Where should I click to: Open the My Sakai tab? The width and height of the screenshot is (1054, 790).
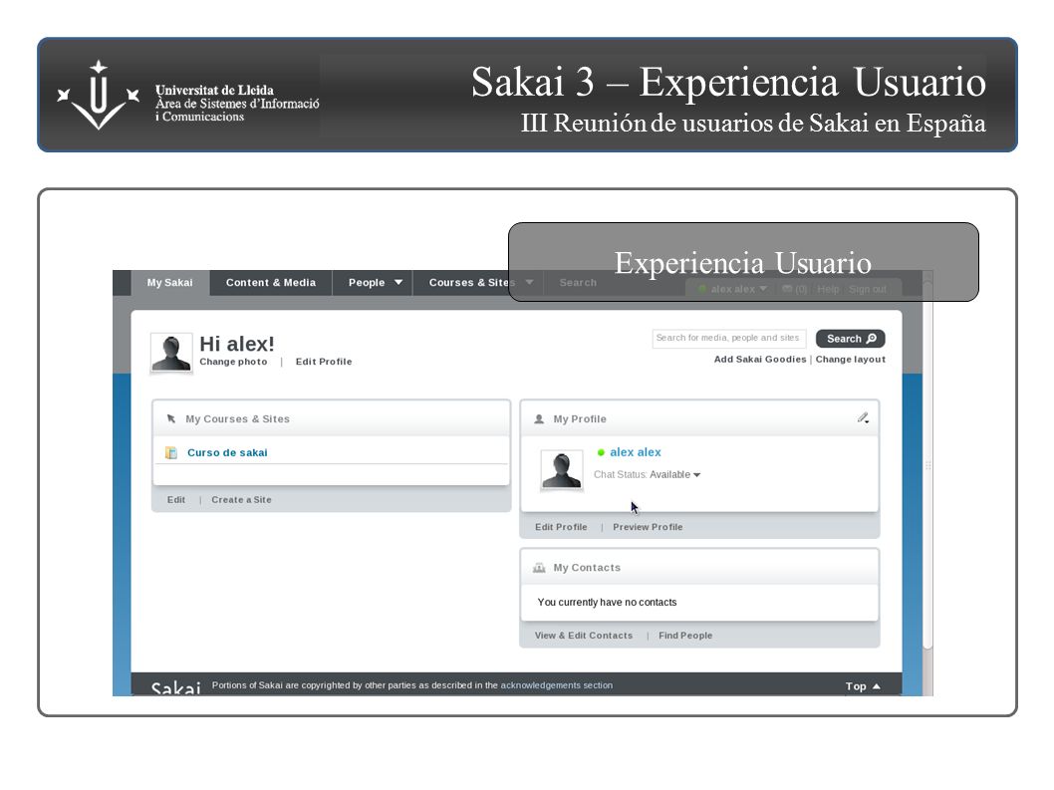[x=170, y=282]
